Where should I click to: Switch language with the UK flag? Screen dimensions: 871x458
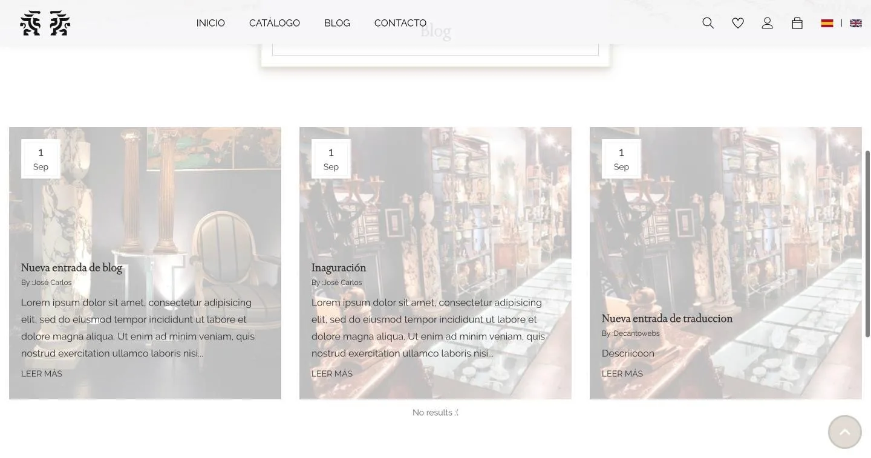coord(855,23)
